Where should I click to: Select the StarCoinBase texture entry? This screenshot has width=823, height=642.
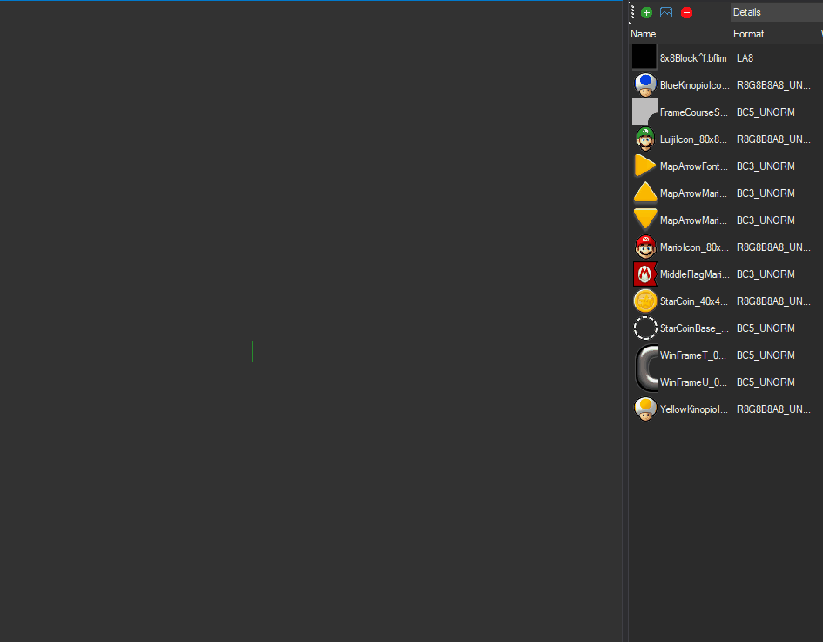click(x=692, y=328)
